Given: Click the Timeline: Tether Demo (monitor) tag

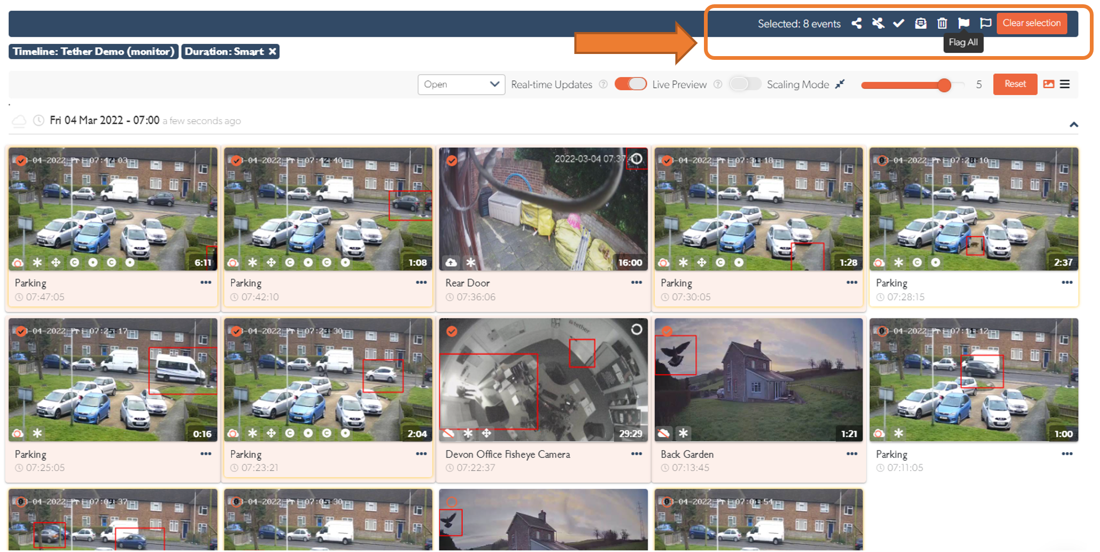Looking at the screenshot, I should pyautogui.click(x=94, y=52).
